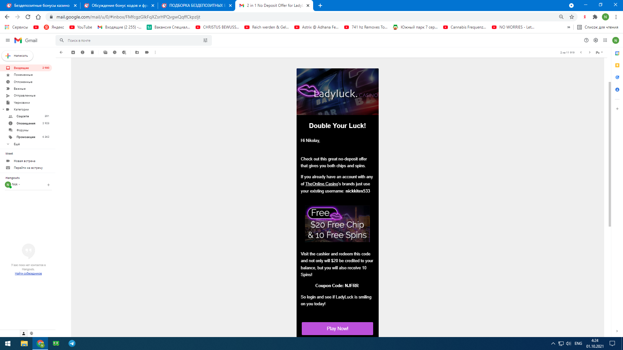The image size is (623, 350).
Task: Open the TheOnline.Casino link
Action: (x=322, y=184)
